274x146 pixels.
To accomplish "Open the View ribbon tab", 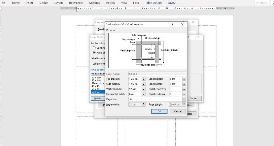I will click(124, 3).
